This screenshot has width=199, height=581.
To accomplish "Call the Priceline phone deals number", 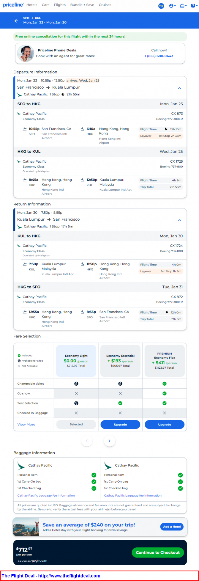I will [x=159, y=56].
